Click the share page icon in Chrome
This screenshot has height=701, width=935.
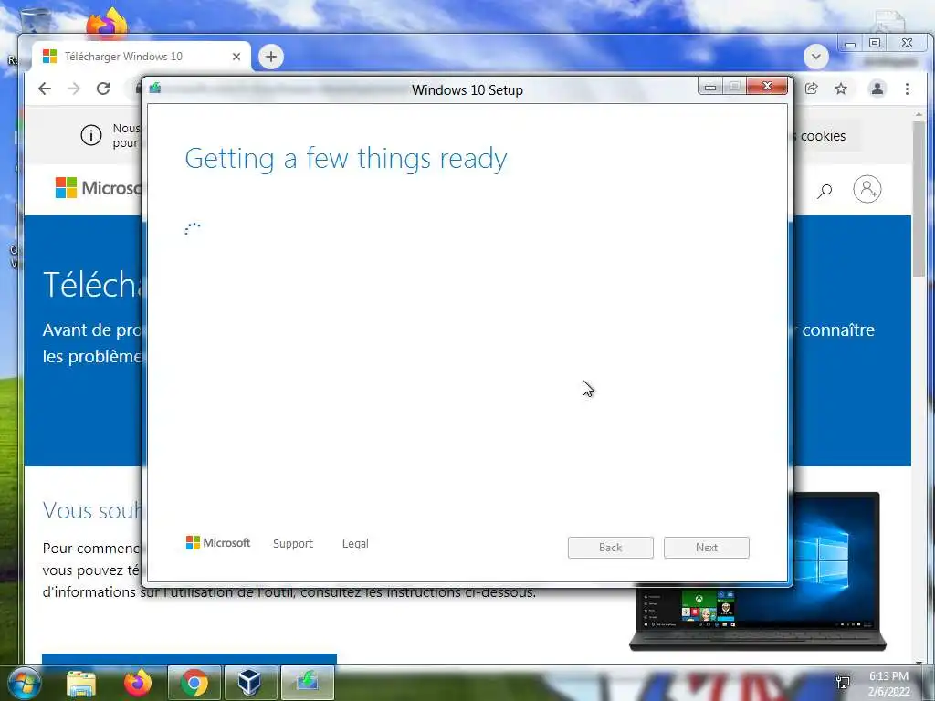click(x=812, y=89)
